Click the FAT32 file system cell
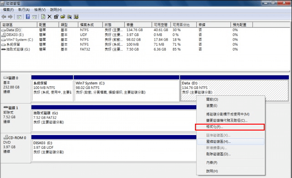Screen dimensions: 292x178 tap(85, 49)
